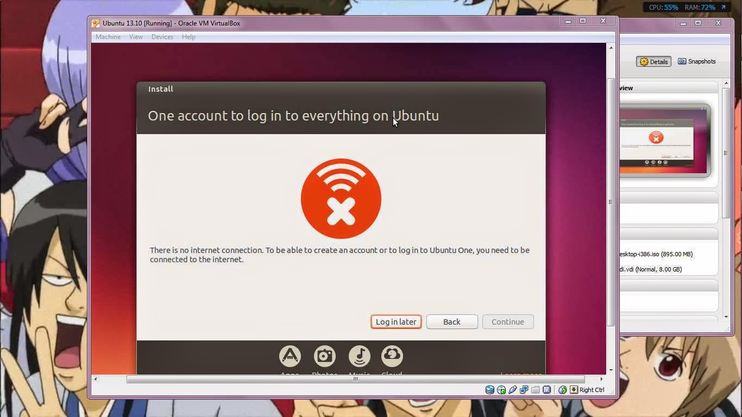The image size is (742, 417).
Task: Open the View menu
Action: pos(136,37)
